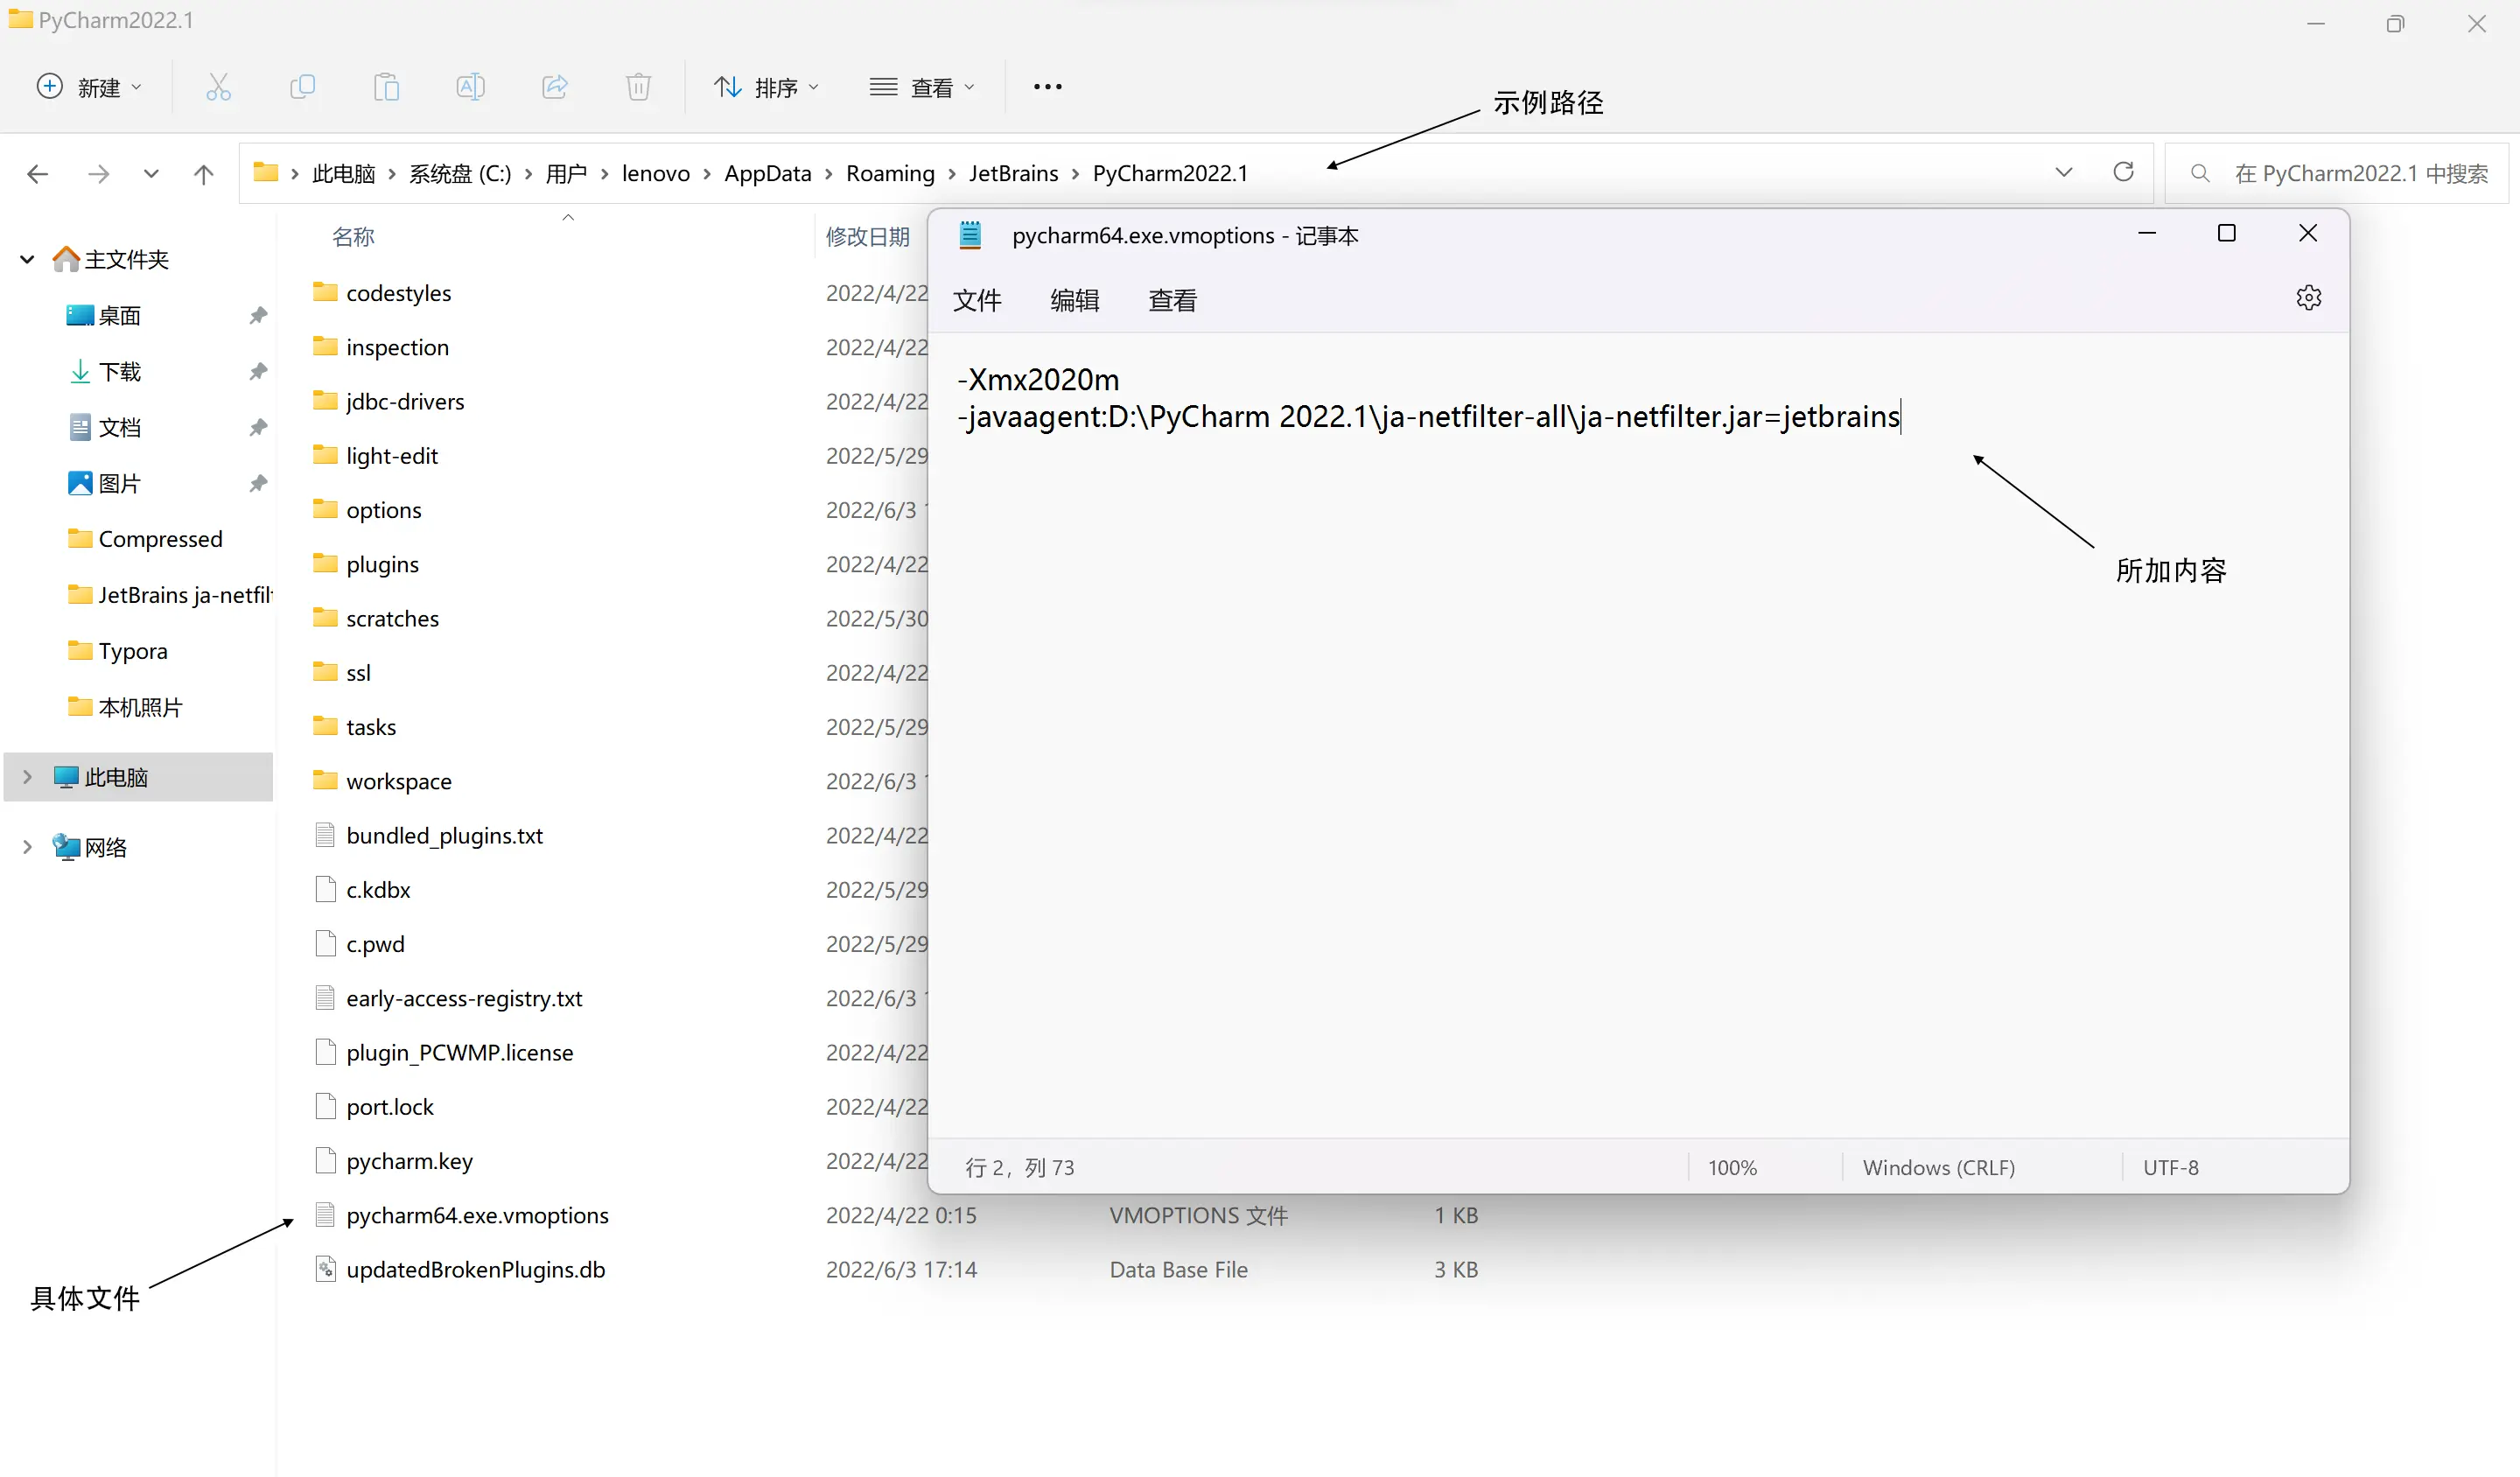Click the JetBrains breadcrumb segment

tap(1013, 173)
